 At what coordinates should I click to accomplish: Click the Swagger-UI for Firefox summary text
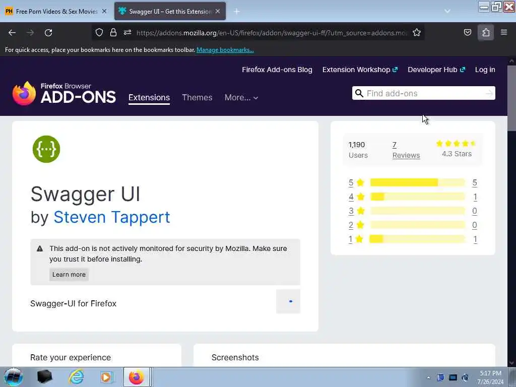(74, 303)
